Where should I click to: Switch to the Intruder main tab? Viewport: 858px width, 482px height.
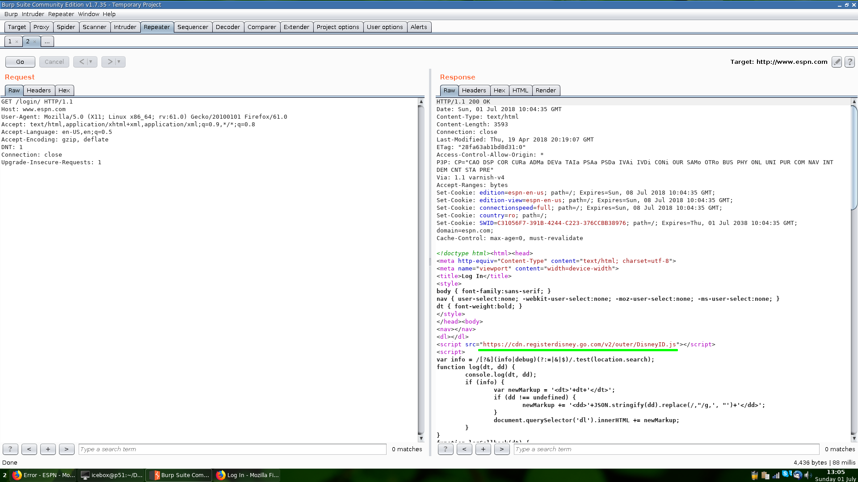coord(125,27)
